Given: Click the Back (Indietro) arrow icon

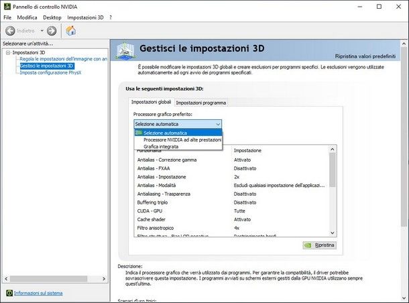Looking at the screenshot, I should 10,31.
